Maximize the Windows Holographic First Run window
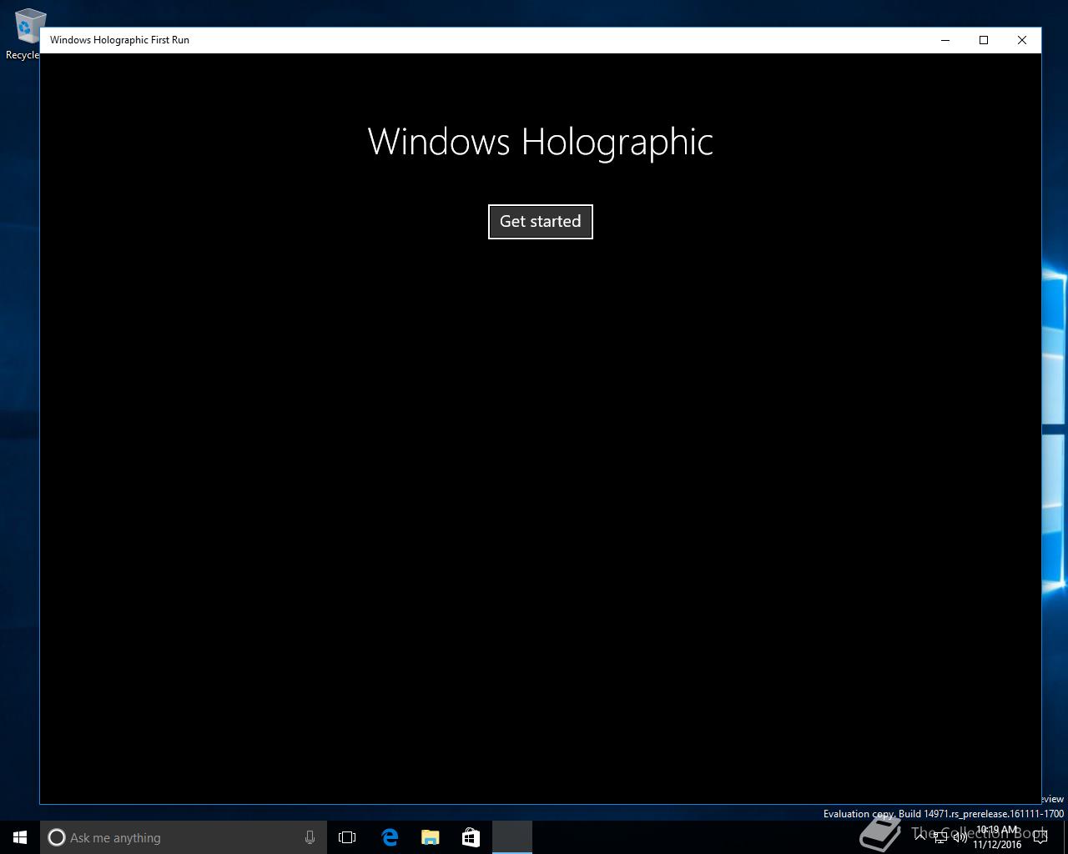The height and width of the screenshot is (854, 1068). click(984, 40)
